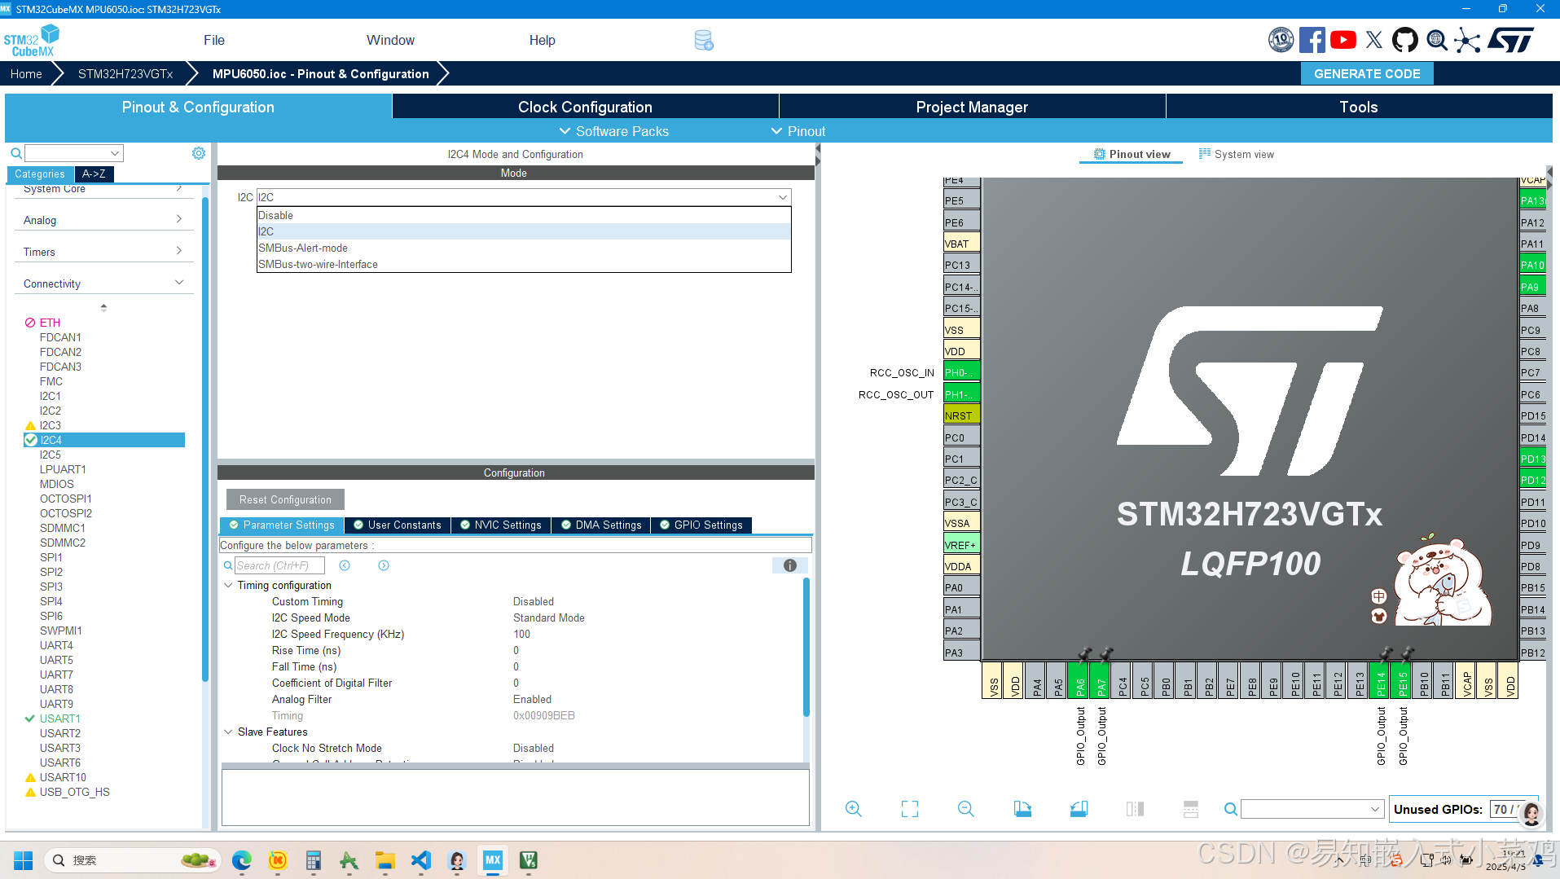Screen dimensions: 1560x879
Task: Rotate the chip view clockwise
Action: [1022, 809]
